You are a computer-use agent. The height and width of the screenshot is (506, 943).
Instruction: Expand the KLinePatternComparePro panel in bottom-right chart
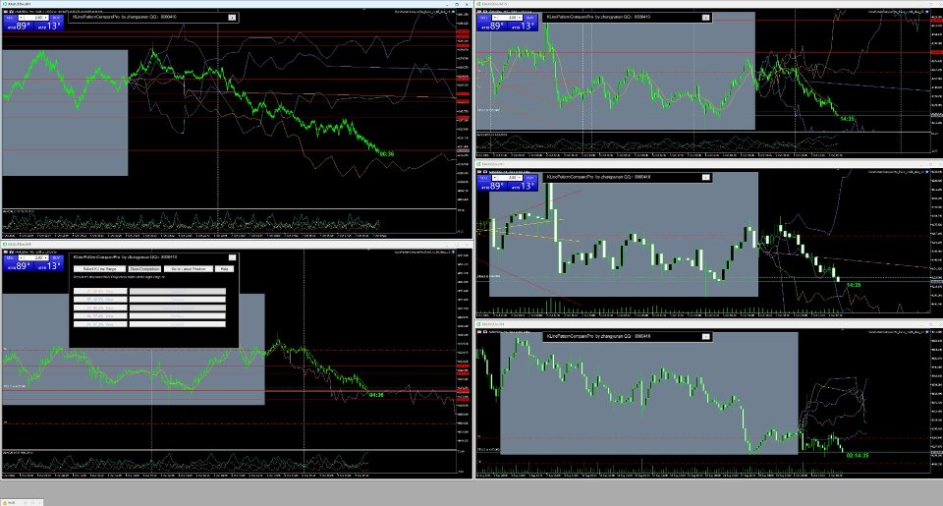click(706, 336)
